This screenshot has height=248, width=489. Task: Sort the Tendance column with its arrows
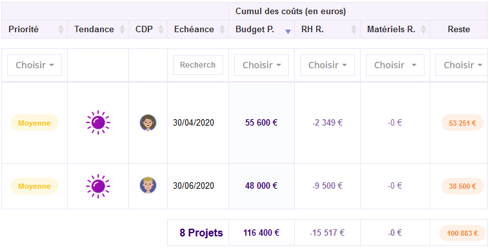(x=123, y=30)
